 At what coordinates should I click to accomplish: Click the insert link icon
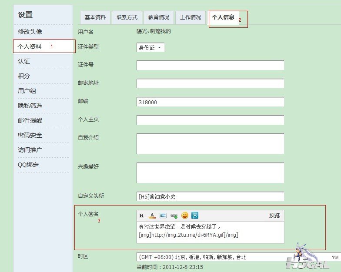pyautogui.click(x=174, y=216)
